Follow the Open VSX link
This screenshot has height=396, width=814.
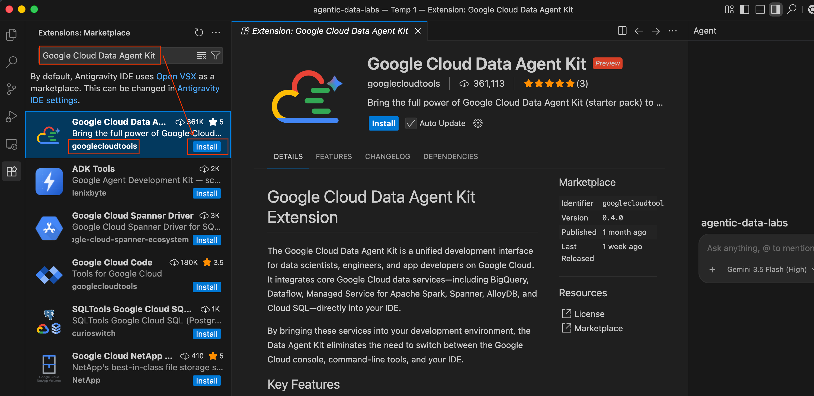[176, 76]
